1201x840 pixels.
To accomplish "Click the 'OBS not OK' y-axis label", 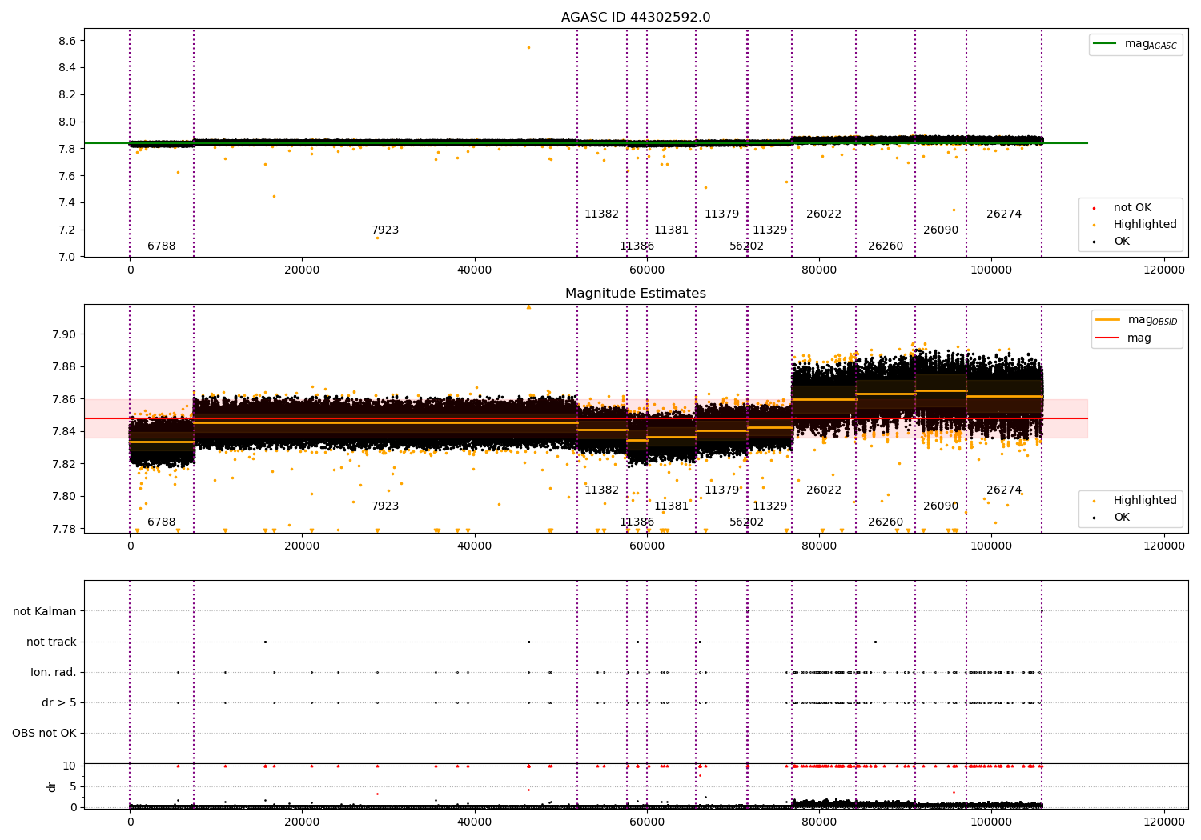I will [45, 733].
